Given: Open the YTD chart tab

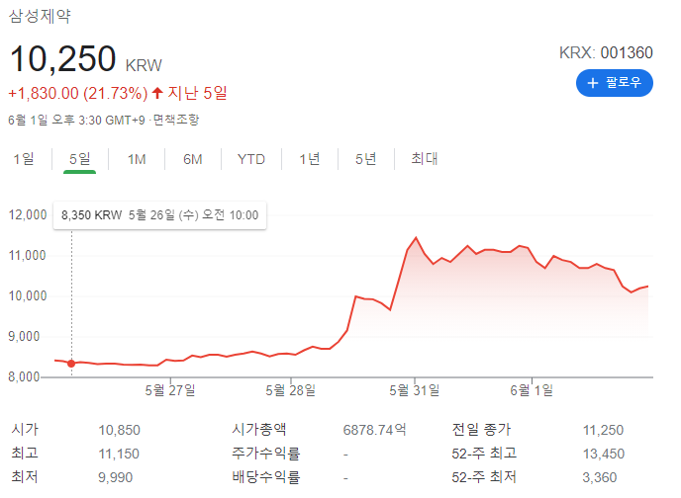Looking at the screenshot, I should tap(251, 159).
